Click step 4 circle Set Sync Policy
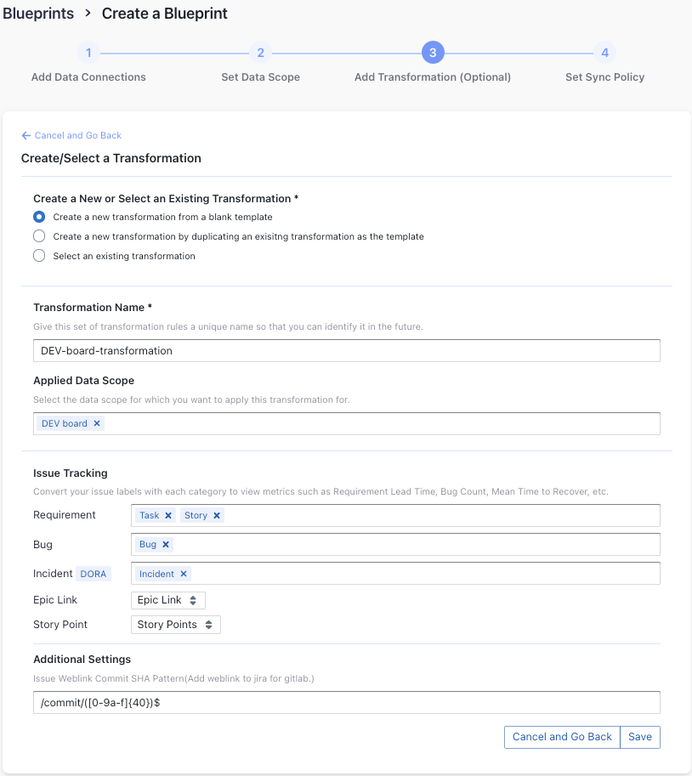 (x=604, y=53)
